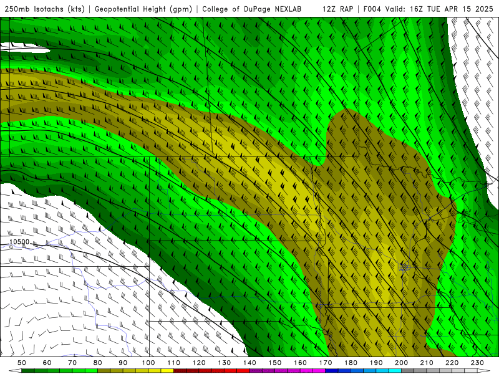Select the 180 knot legend label
This screenshot has height=374, width=499.
[x=351, y=363]
